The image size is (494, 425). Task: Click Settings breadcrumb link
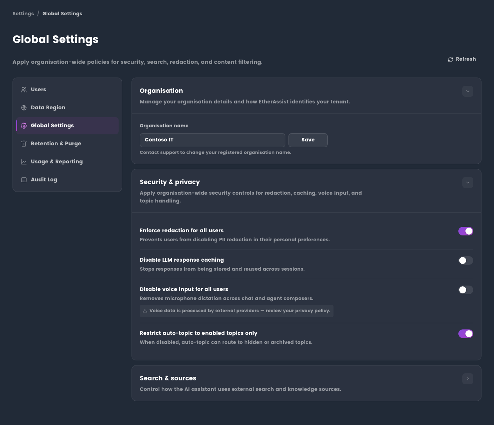pyautogui.click(x=23, y=14)
